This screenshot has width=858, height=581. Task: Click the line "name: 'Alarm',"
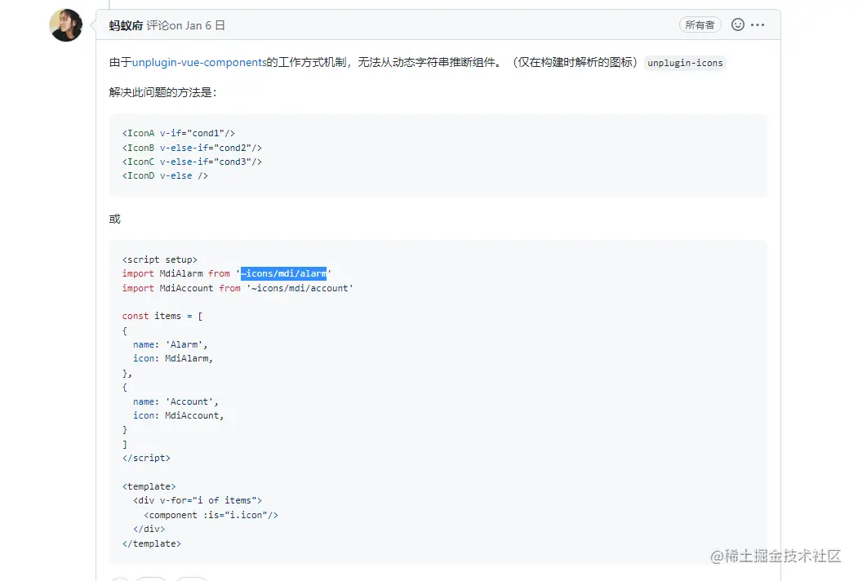170,344
